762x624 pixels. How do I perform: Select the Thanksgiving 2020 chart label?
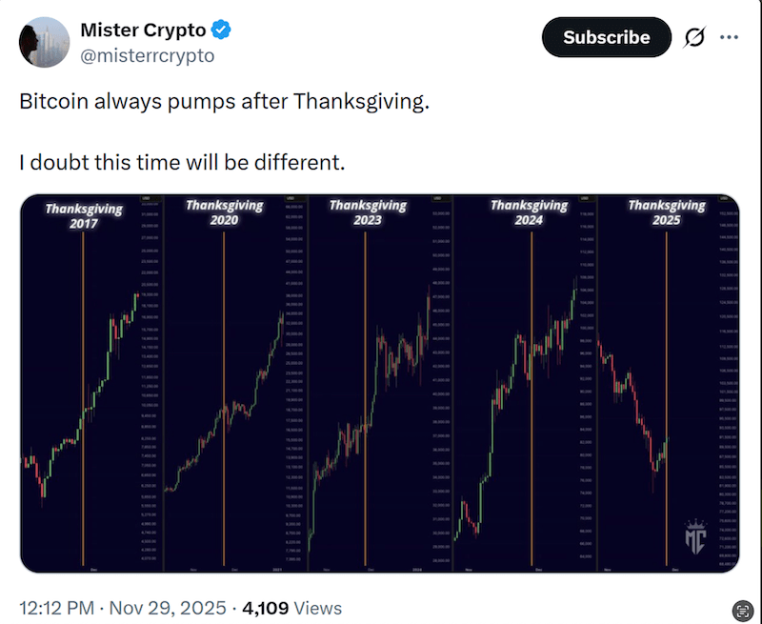point(225,211)
